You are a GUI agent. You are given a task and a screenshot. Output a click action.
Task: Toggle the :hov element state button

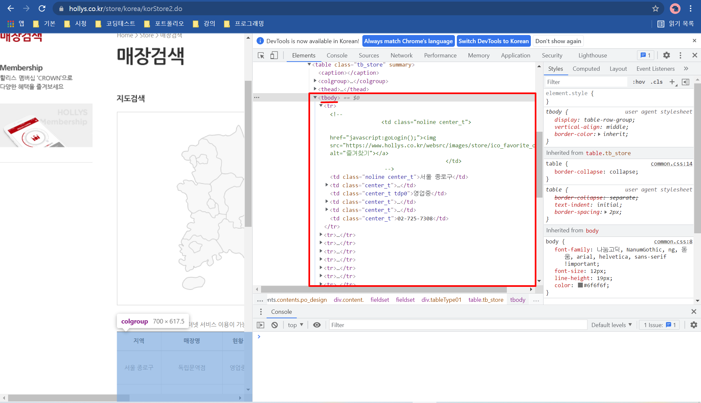coord(639,82)
